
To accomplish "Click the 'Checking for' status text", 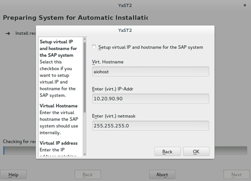I will [x=19, y=142].
